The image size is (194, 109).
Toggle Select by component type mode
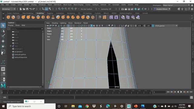(50, 9)
